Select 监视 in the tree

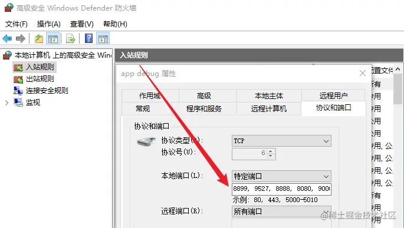33,103
